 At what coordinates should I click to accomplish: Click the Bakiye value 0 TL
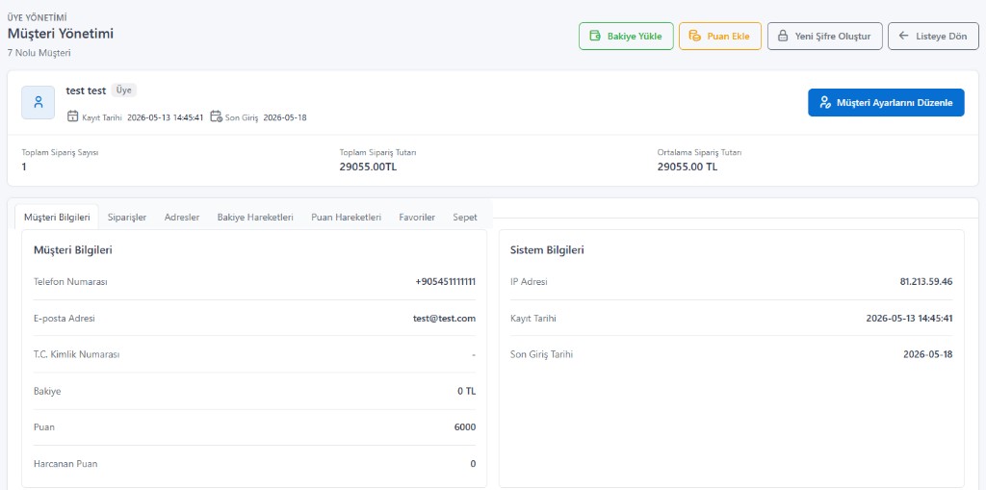[x=467, y=391]
